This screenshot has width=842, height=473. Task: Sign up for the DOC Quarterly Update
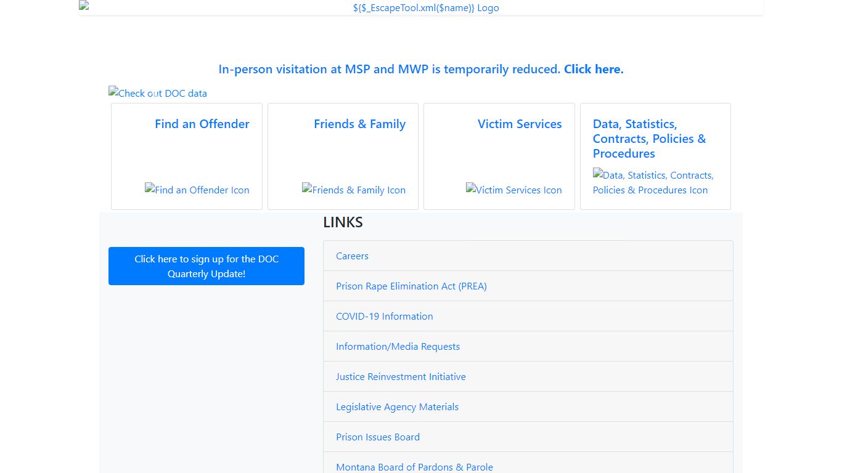click(206, 266)
